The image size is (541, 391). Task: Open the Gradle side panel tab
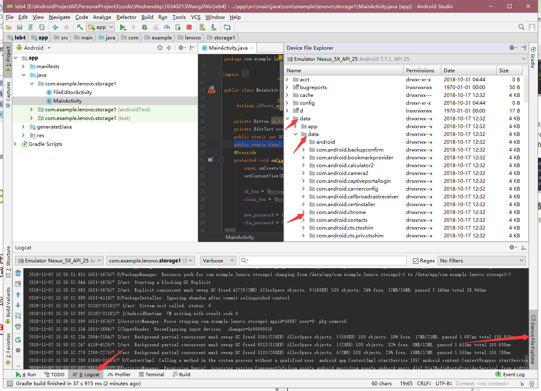533,57
